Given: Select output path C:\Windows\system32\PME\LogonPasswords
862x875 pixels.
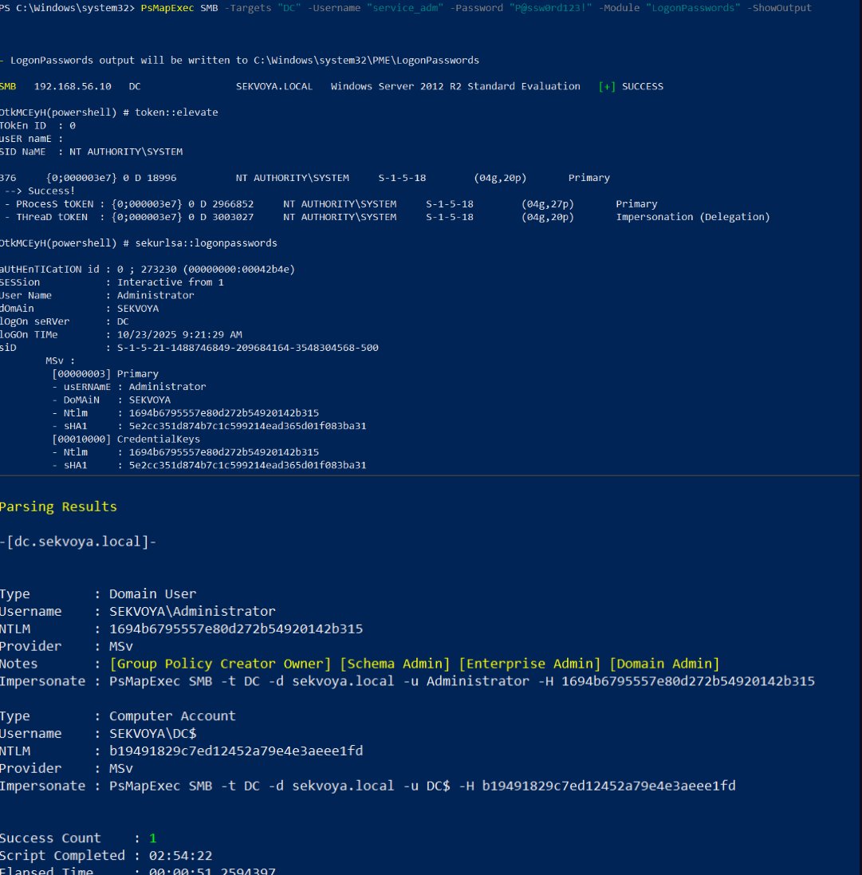Looking at the screenshot, I should [366, 61].
